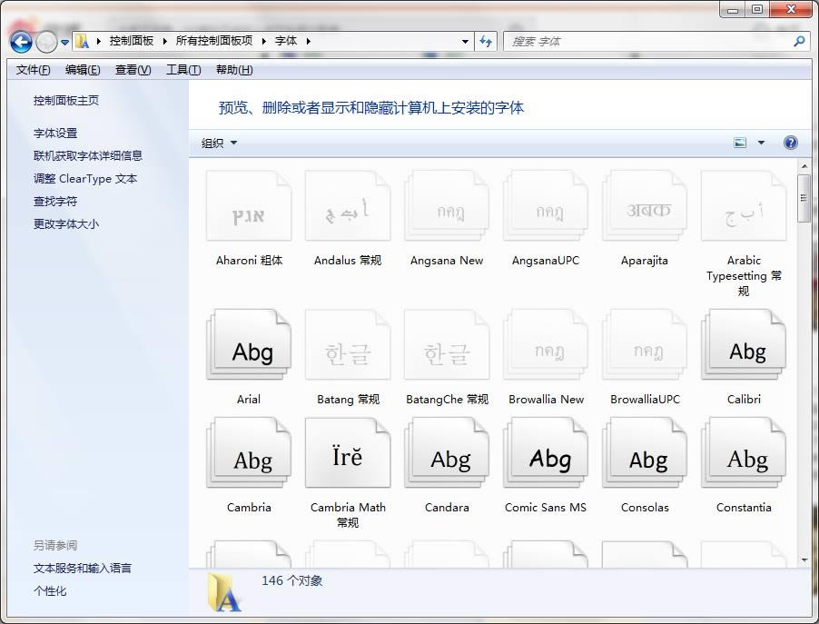
Task: Open 调整 ClearType 文本 link
Action: [85, 179]
